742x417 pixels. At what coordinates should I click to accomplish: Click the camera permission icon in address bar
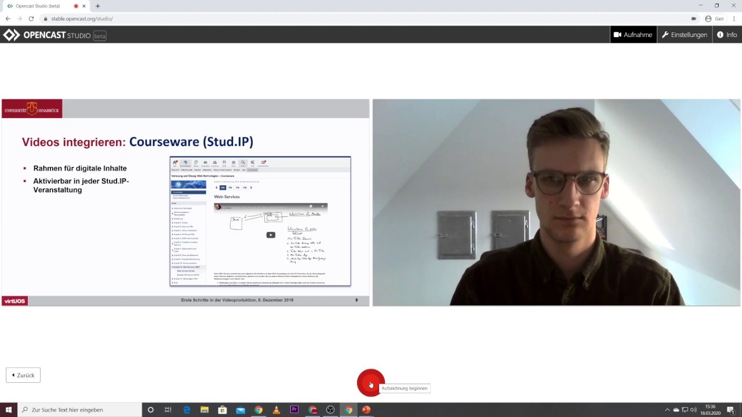(x=694, y=19)
